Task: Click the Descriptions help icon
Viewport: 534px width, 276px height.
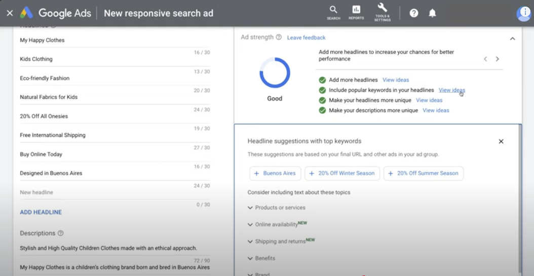Action: point(61,233)
